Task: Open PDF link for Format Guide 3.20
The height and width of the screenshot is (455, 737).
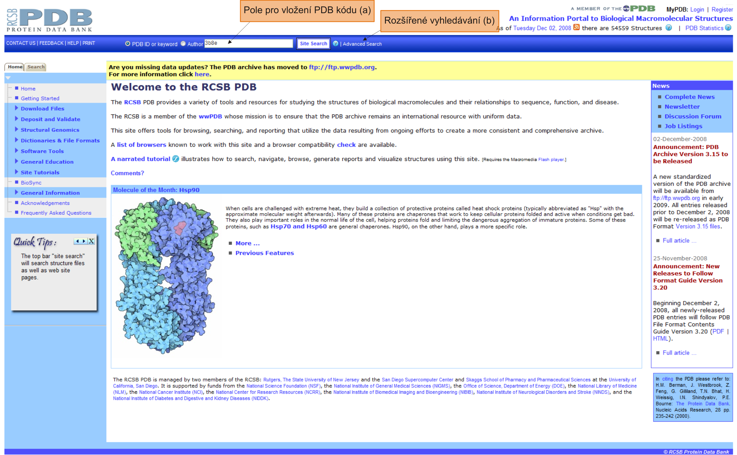Action: click(718, 332)
